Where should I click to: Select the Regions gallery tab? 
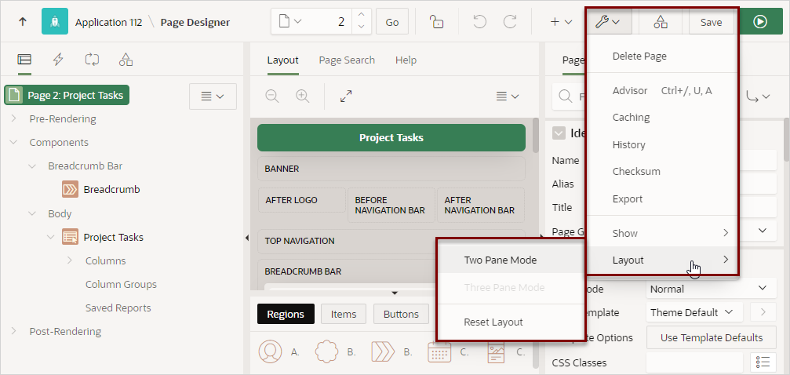(x=286, y=314)
